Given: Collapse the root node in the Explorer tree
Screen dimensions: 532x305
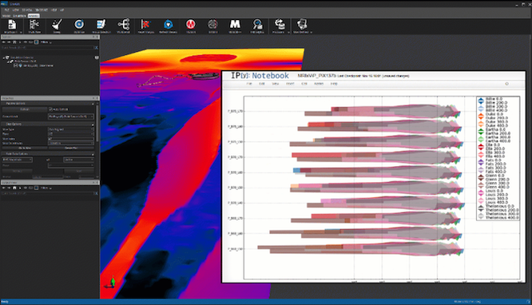Looking at the screenshot, I should [x=4, y=57].
